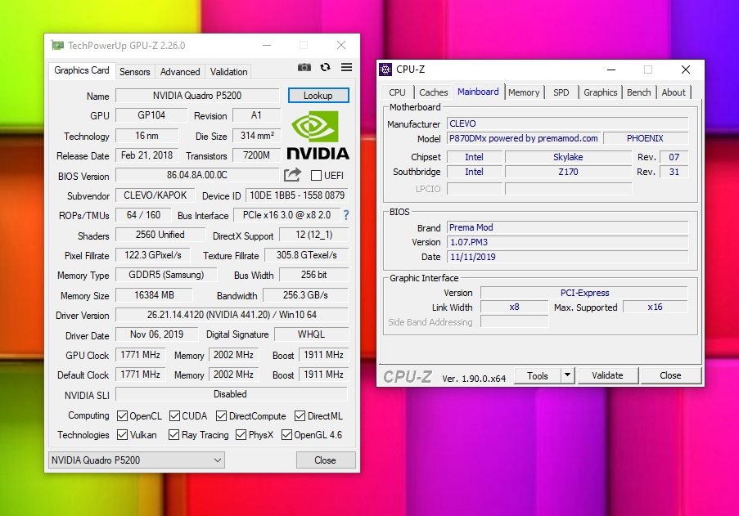This screenshot has width=739, height=516.
Task: Toggle the Ray Tracing checkbox
Action: pyautogui.click(x=173, y=434)
